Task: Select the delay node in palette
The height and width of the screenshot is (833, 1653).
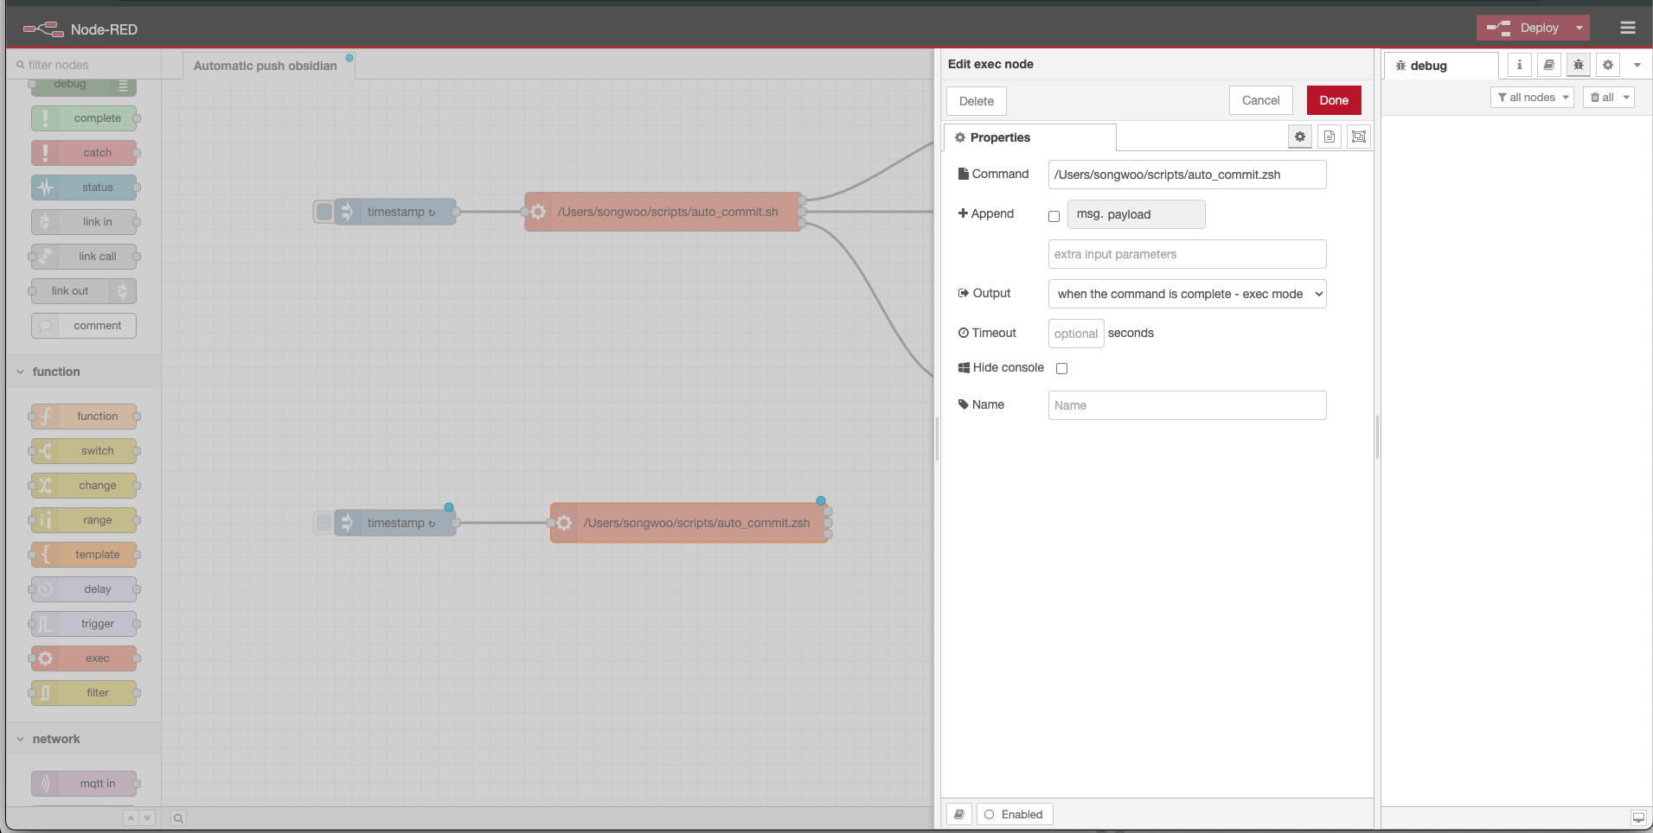Action: pyautogui.click(x=84, y=589)
